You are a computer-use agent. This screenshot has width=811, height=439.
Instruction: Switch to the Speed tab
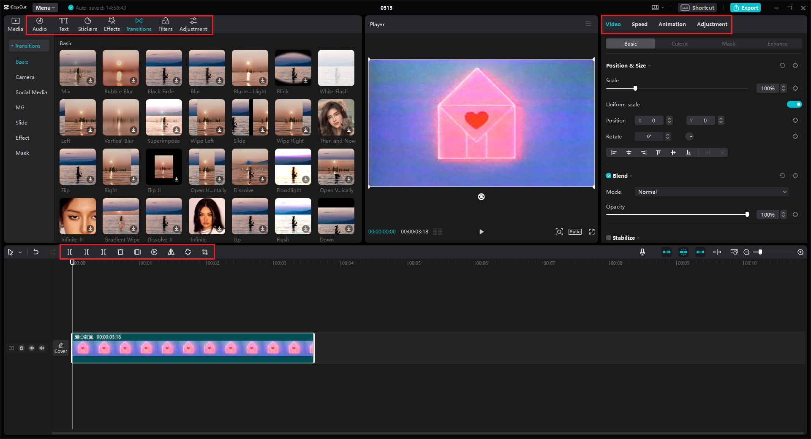[639, 24]
